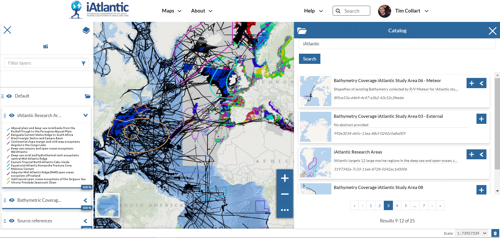
Task: Switch basemap using thumbnail
Action: coord(107,205)
